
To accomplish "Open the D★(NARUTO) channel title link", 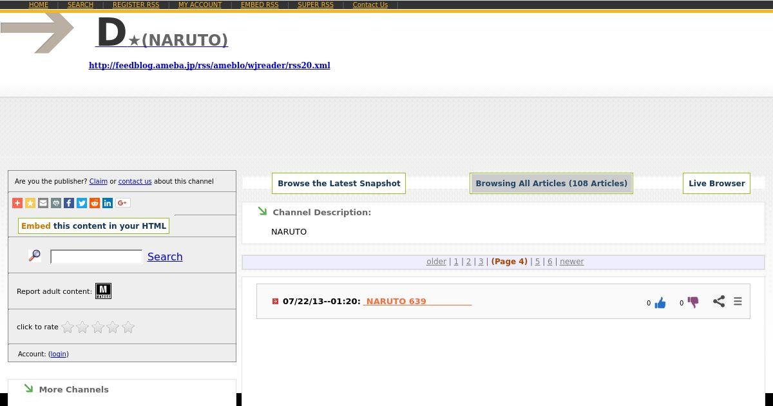I will coord(162,34).
